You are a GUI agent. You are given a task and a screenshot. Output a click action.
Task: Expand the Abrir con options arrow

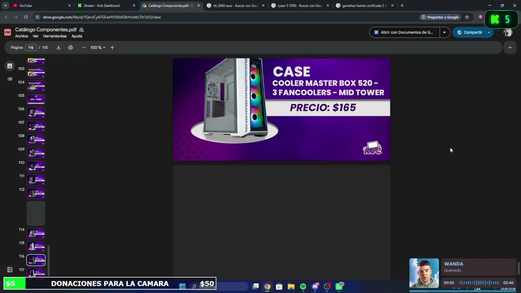click(x=444, y=33)
